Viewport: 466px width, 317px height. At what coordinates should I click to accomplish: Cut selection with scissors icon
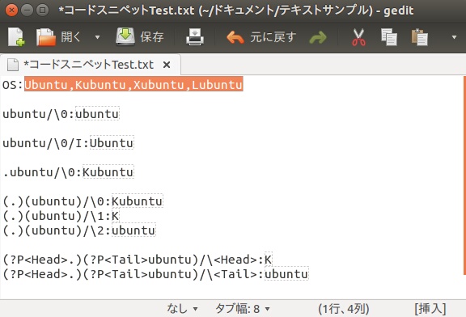click(358, 37)
